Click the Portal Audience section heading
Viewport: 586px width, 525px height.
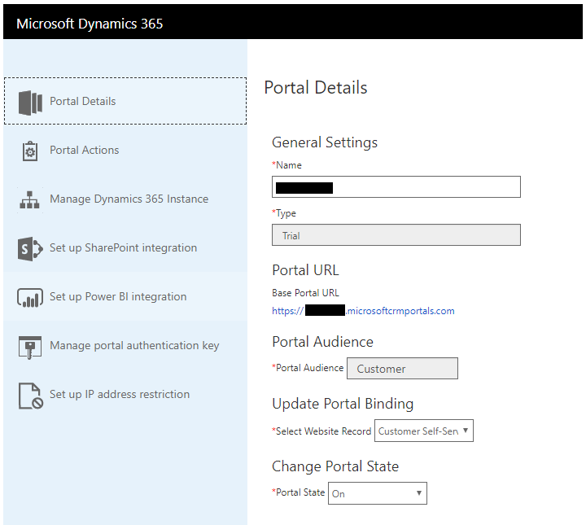click(x=323, y=342)
